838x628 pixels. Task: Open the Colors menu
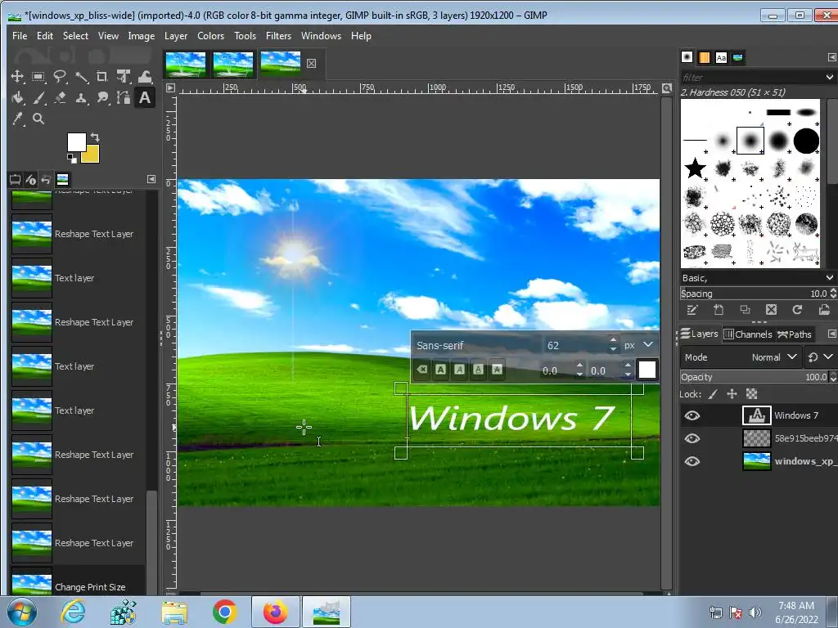click(x=210, y=36)
